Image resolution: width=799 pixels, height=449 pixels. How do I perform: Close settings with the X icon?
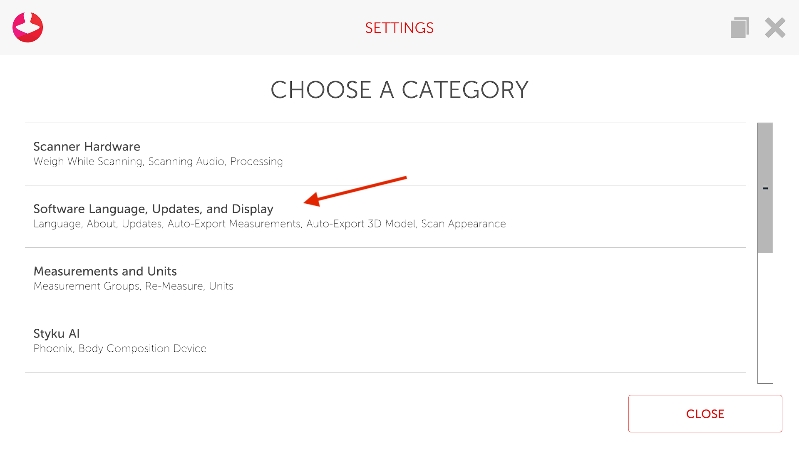pos(775,28)
